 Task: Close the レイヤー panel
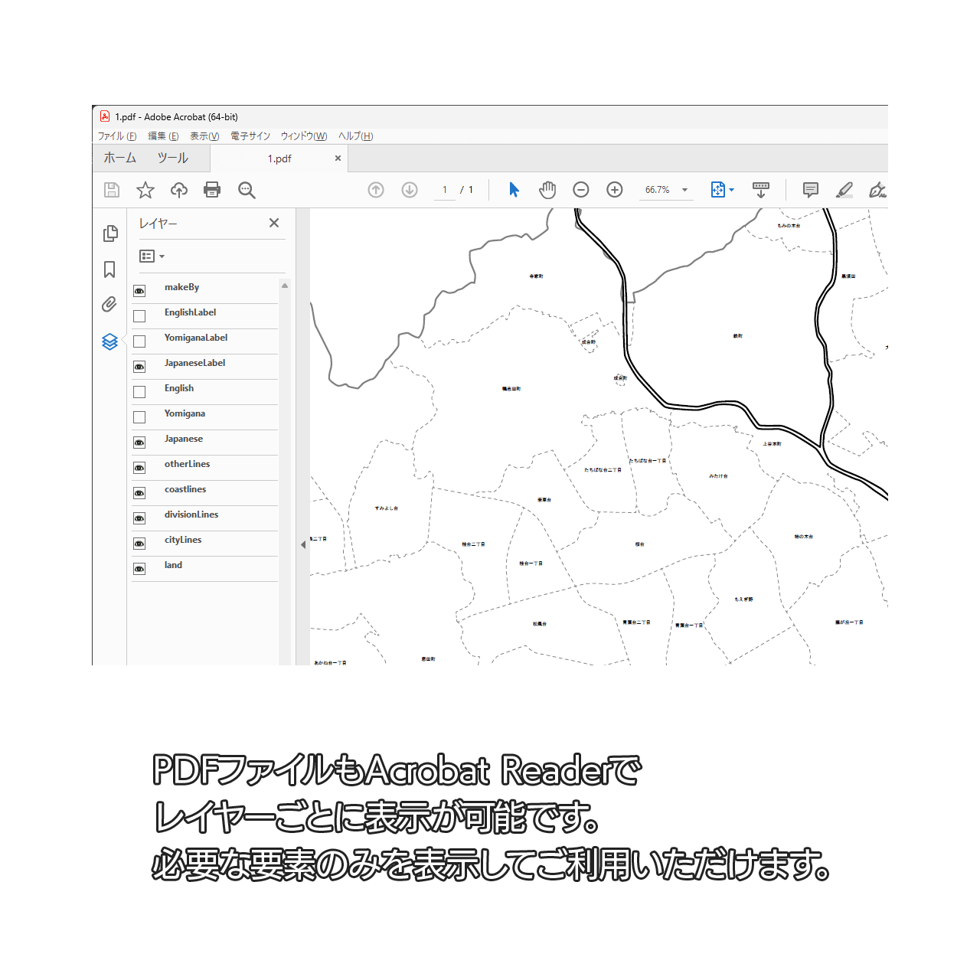(x=274, y=223)
